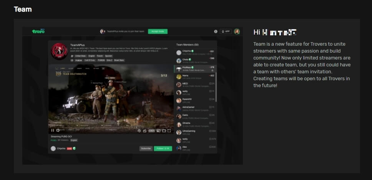Click the Accept Invite button

(x=158, y=31)
